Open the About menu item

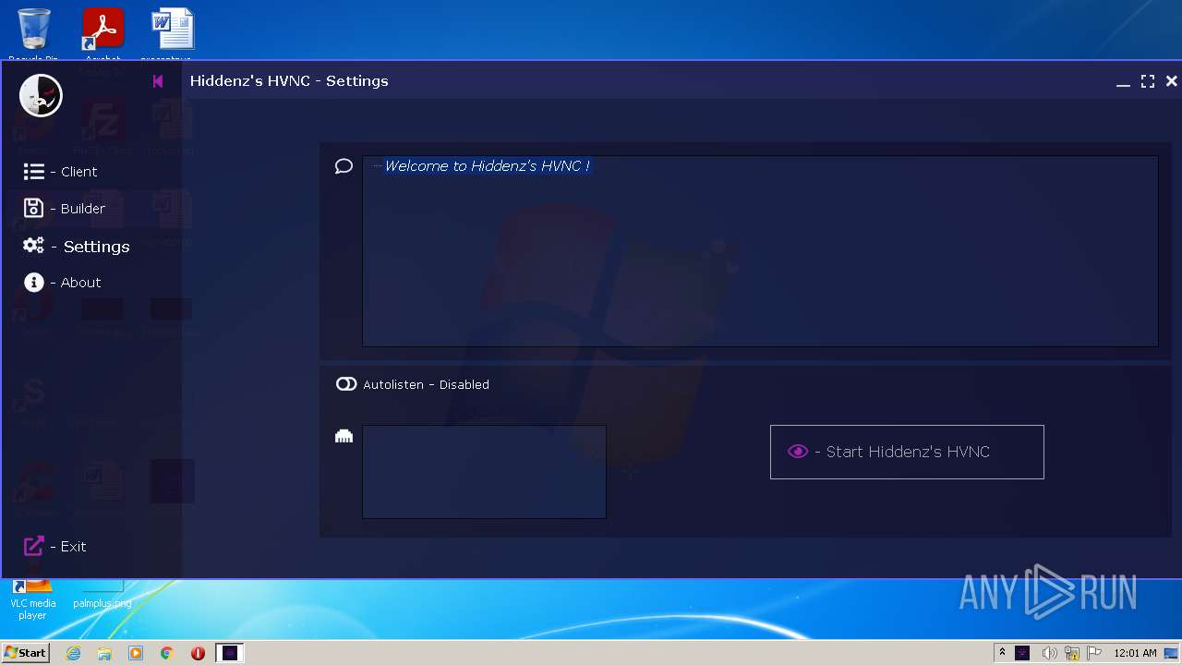click(62, 283)
